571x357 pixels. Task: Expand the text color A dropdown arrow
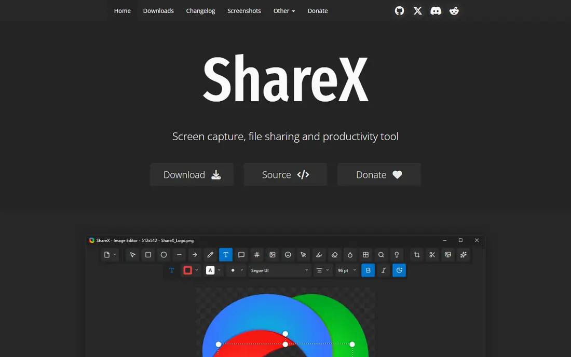(219, 270)
